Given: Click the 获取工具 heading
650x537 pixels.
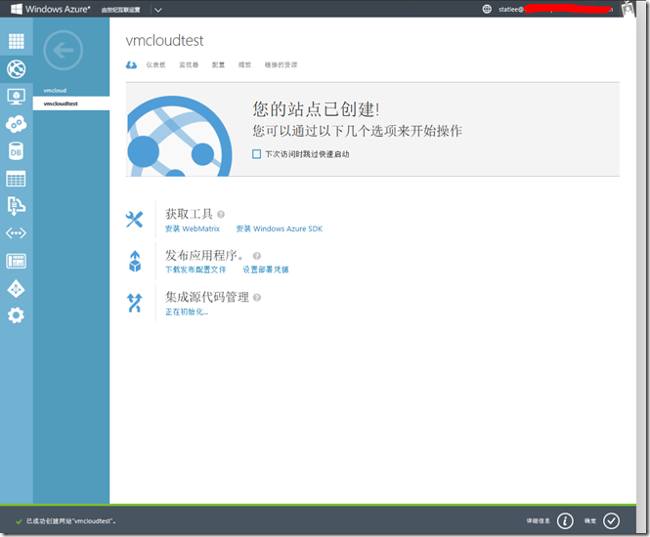Looking at the screenshot, I should [x=189, y=214].
